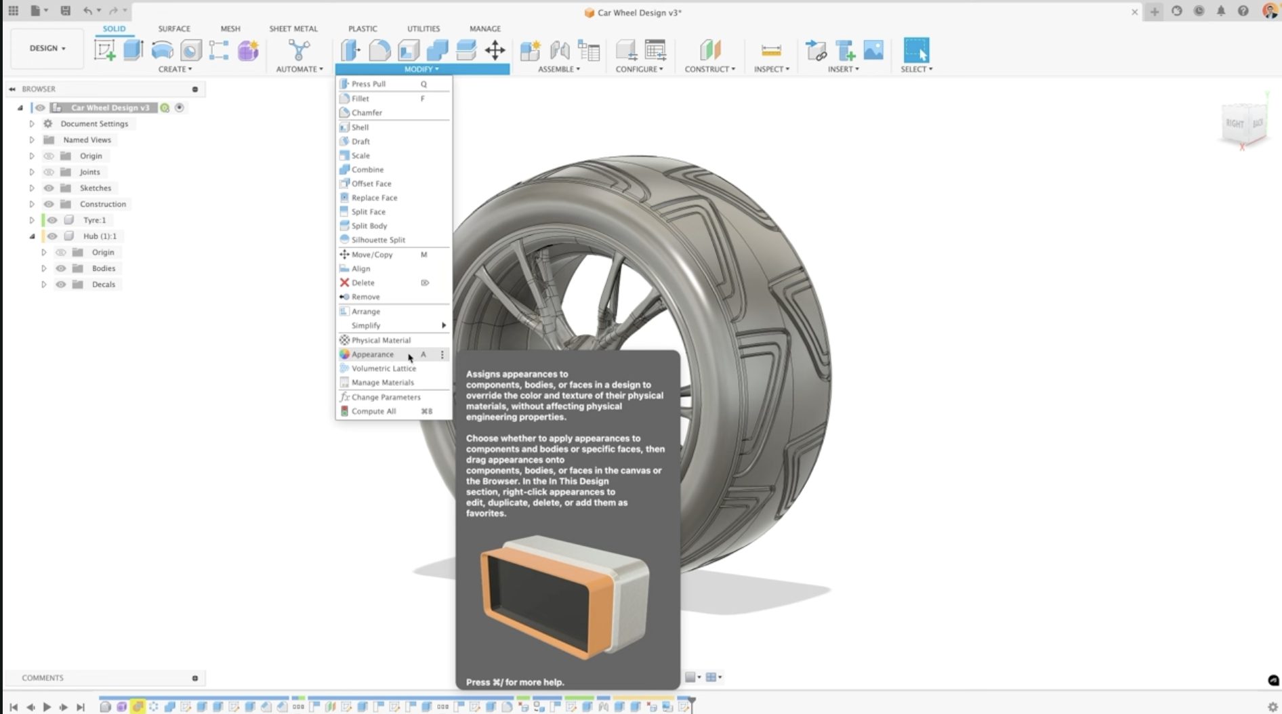Screen dimensions: 1282x714
Task: Open the Create dropdown
Action: [175, 68]
